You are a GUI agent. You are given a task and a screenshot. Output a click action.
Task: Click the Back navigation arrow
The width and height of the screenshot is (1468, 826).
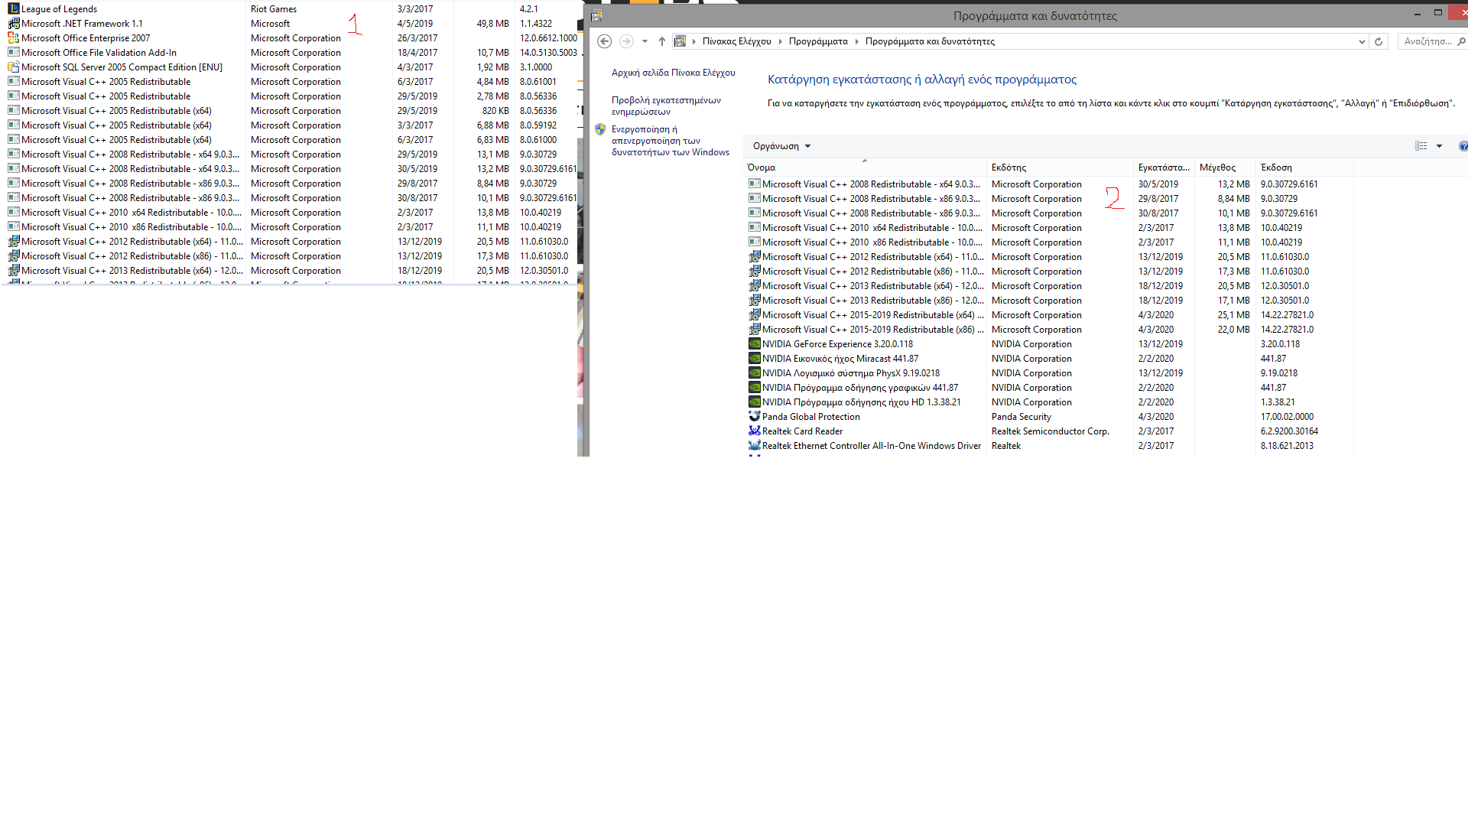[x=604, y=41]
